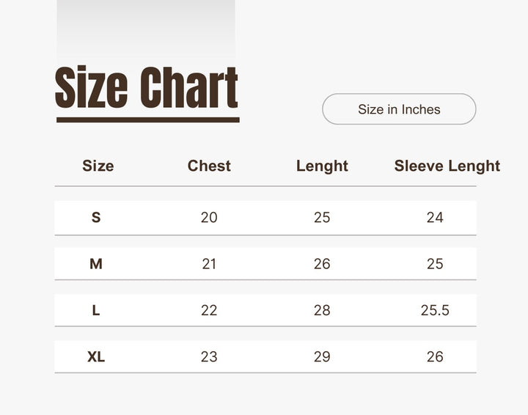Select the "Chest" column header
This screenshot has height=415, width=528.
[x=209, y=166]
